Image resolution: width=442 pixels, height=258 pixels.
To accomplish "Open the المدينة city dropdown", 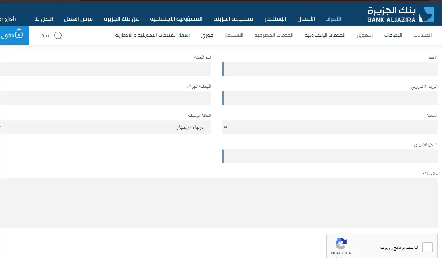I will click(330, 127).
